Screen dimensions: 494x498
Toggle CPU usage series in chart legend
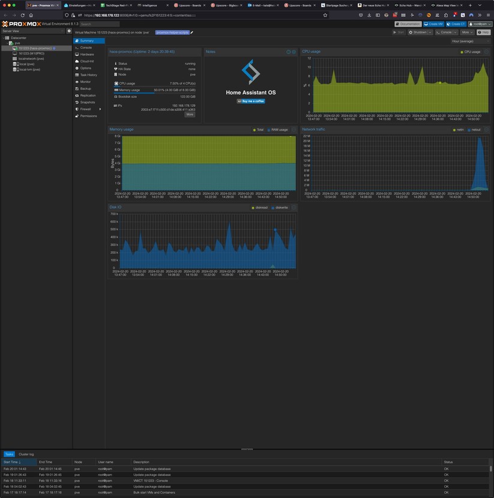[470, 52]
